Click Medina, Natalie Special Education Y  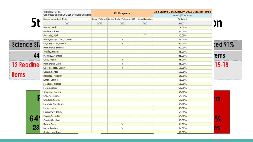[x=145, y=31]
